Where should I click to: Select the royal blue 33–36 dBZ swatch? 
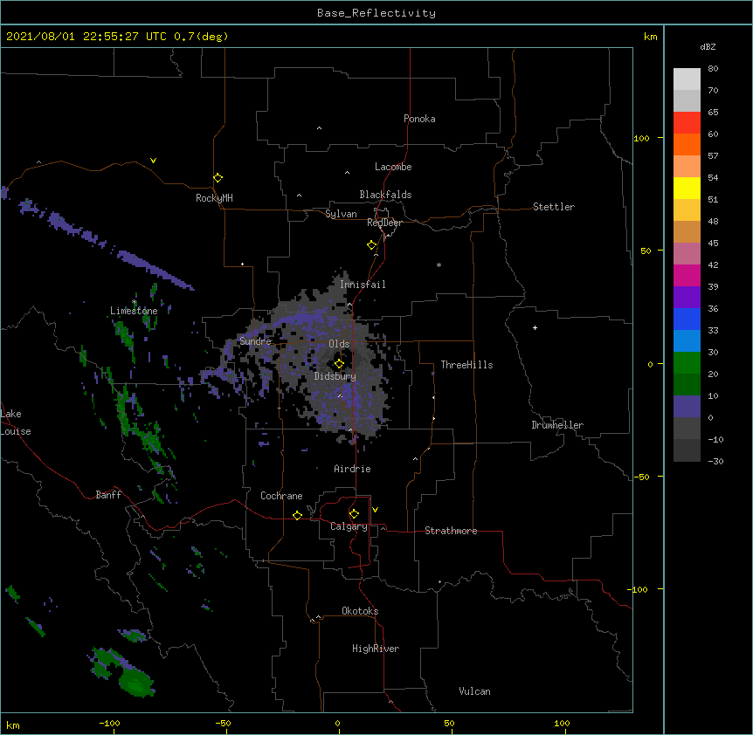click(687, 319)
